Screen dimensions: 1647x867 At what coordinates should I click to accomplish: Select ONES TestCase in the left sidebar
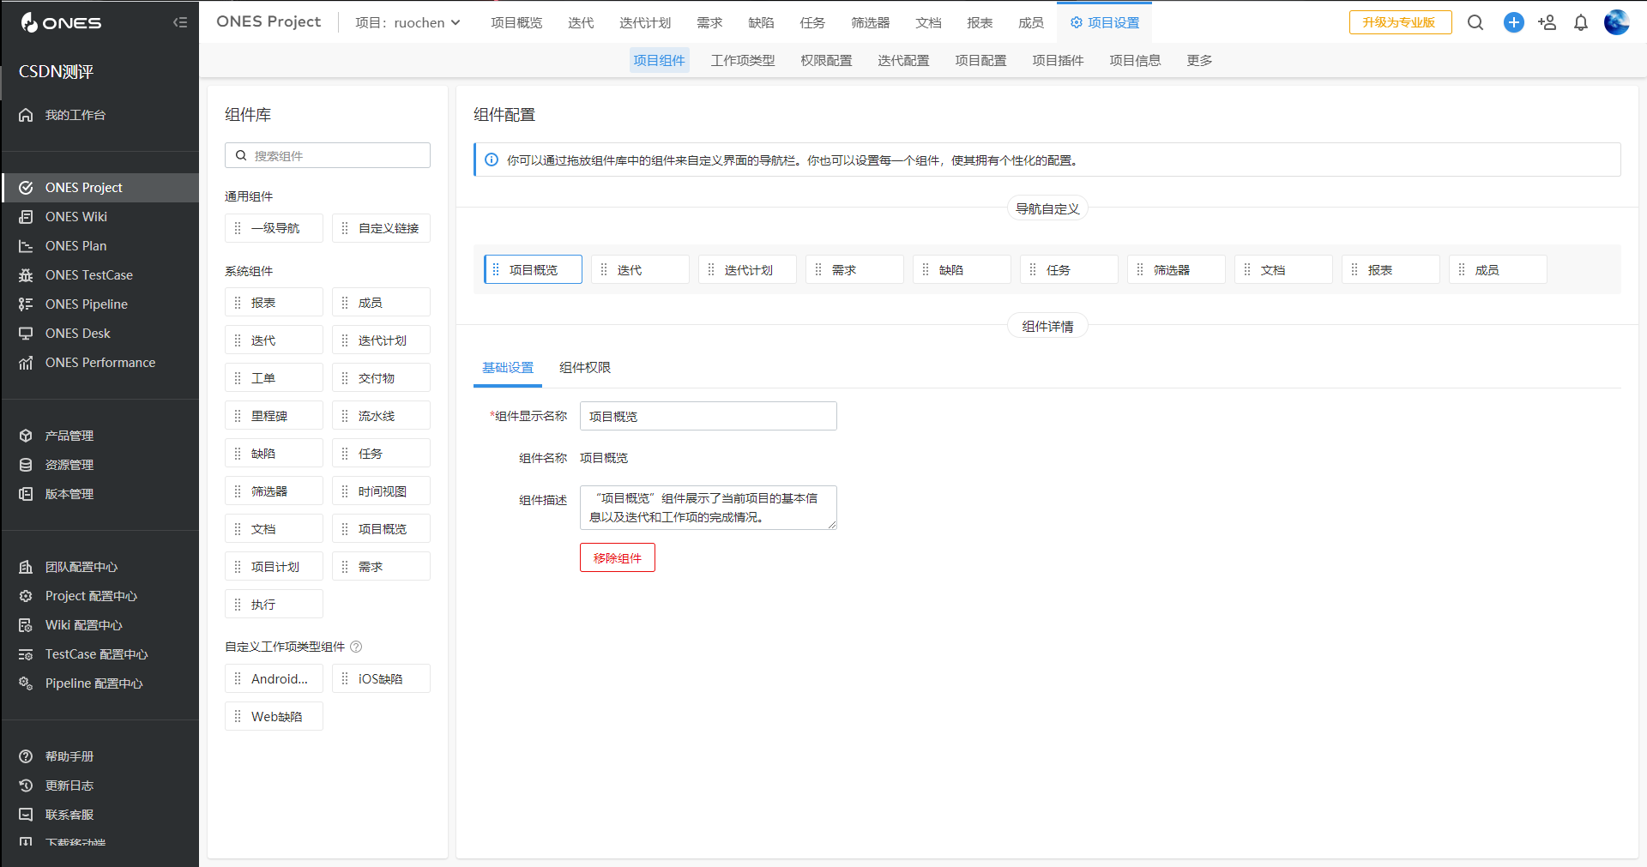[88, 274]
